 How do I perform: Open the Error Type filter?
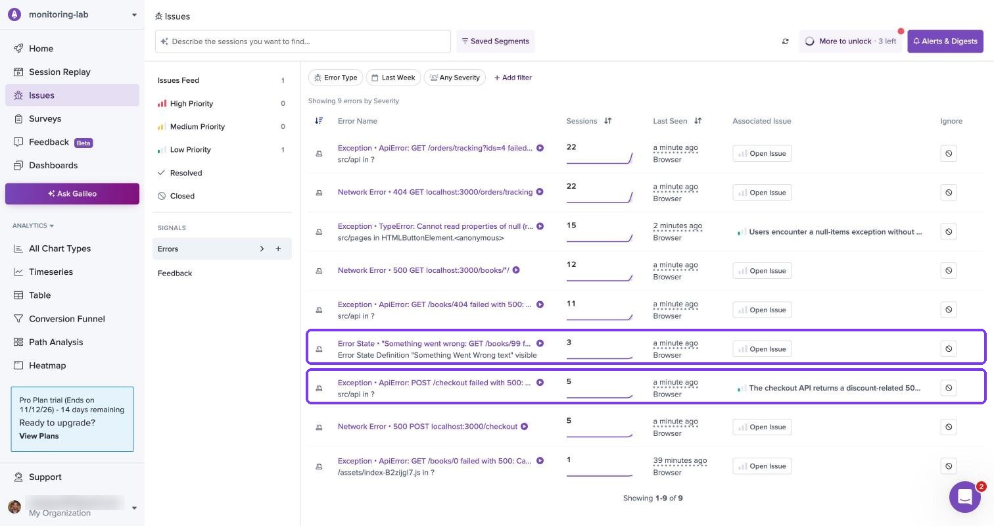coord(335,78)
